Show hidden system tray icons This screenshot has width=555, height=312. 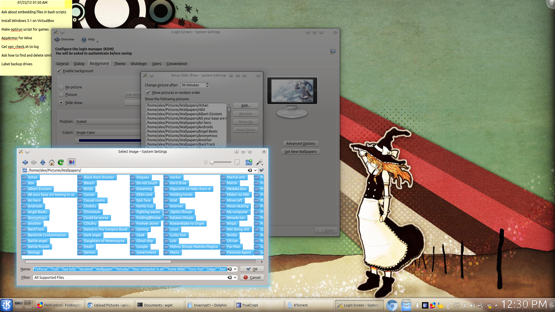(496, 305)
